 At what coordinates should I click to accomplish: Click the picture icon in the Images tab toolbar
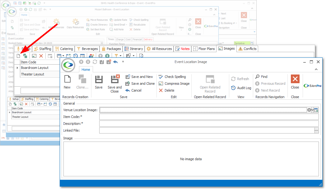click(34, 56)
